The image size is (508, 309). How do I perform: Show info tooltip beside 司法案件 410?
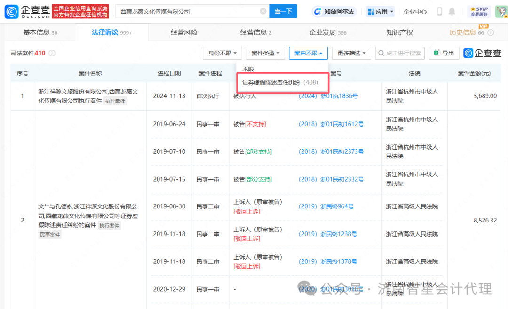52,53
